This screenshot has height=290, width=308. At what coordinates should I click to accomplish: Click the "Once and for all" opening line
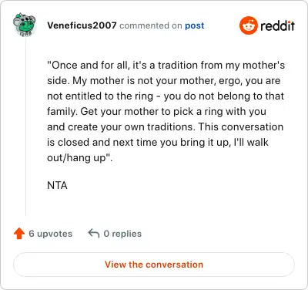[x=166, y=66]
